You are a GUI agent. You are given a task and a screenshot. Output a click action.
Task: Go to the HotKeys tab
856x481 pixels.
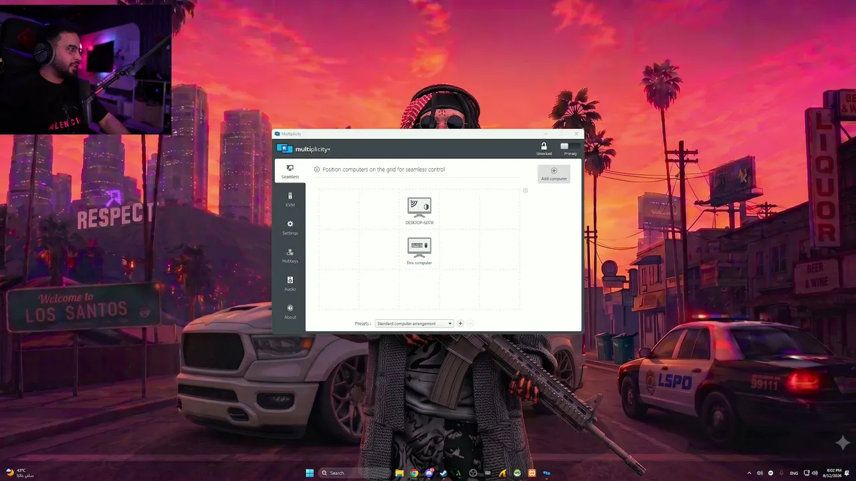(290, 256)
